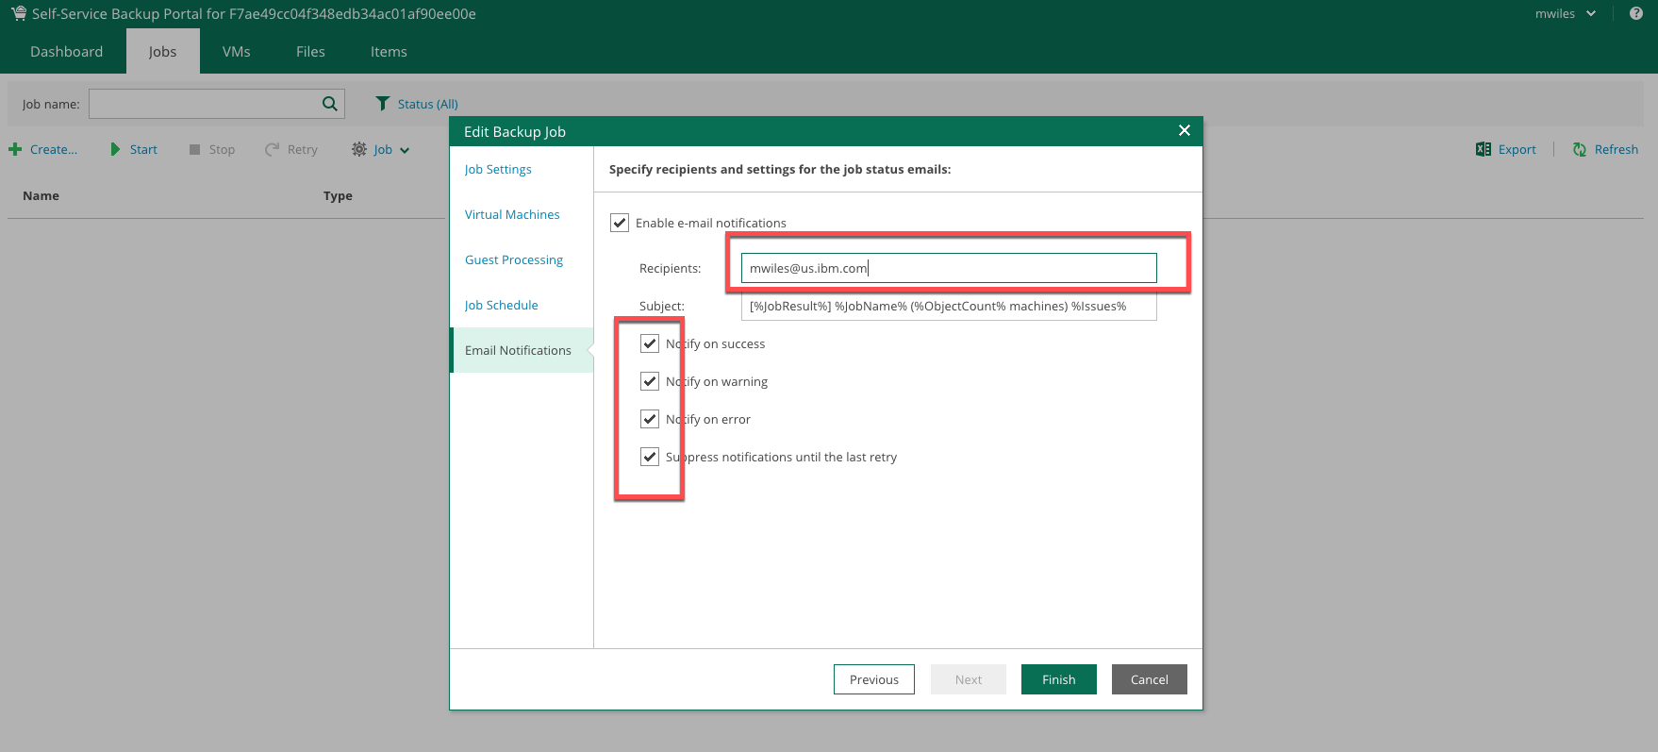
Task: Uncheck Enable e-mail notifications
Action: click(620, 223)
